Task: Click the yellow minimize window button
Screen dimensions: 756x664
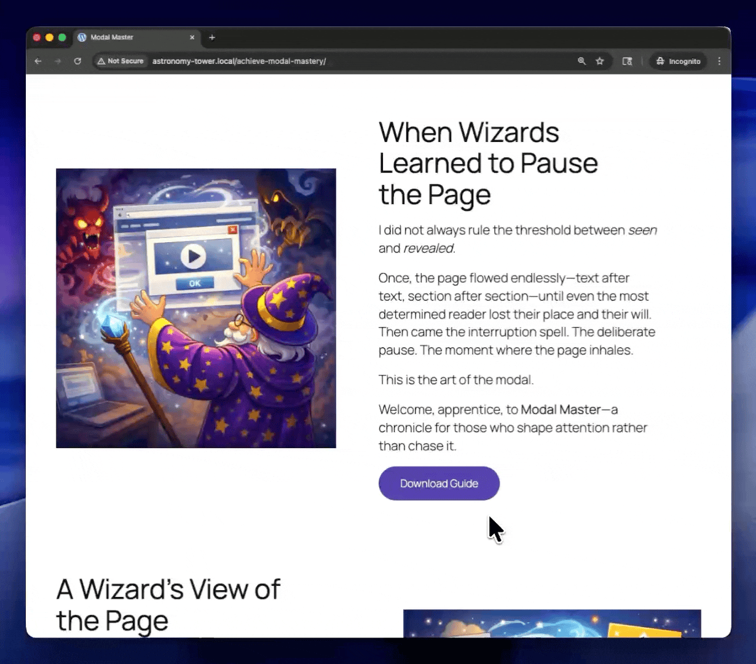Action: (x=49, y=38)
